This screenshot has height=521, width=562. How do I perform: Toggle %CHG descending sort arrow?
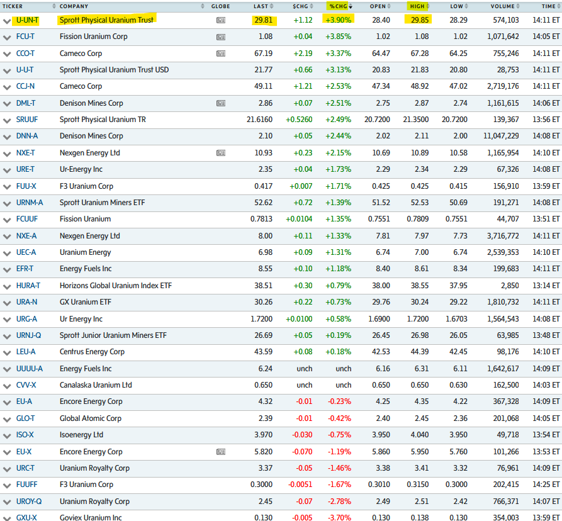[x=351, y=6]
